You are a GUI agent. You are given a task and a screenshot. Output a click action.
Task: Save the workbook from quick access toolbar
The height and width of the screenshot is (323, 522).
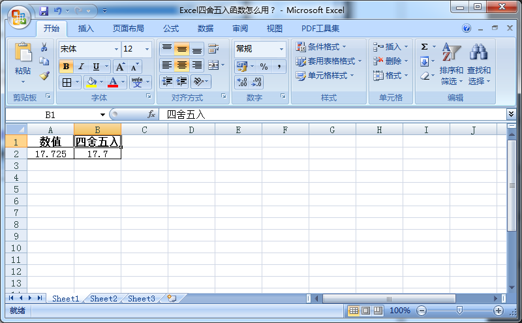click(44, 11)
